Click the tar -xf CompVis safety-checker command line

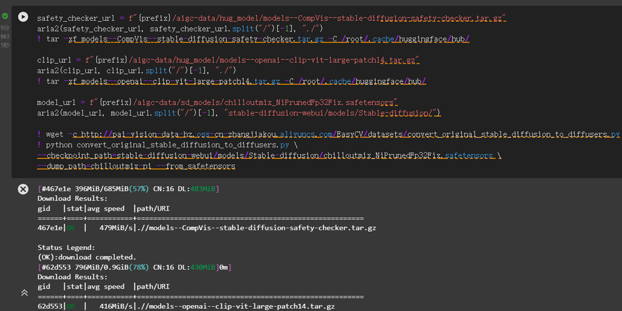tap(253, 39)
